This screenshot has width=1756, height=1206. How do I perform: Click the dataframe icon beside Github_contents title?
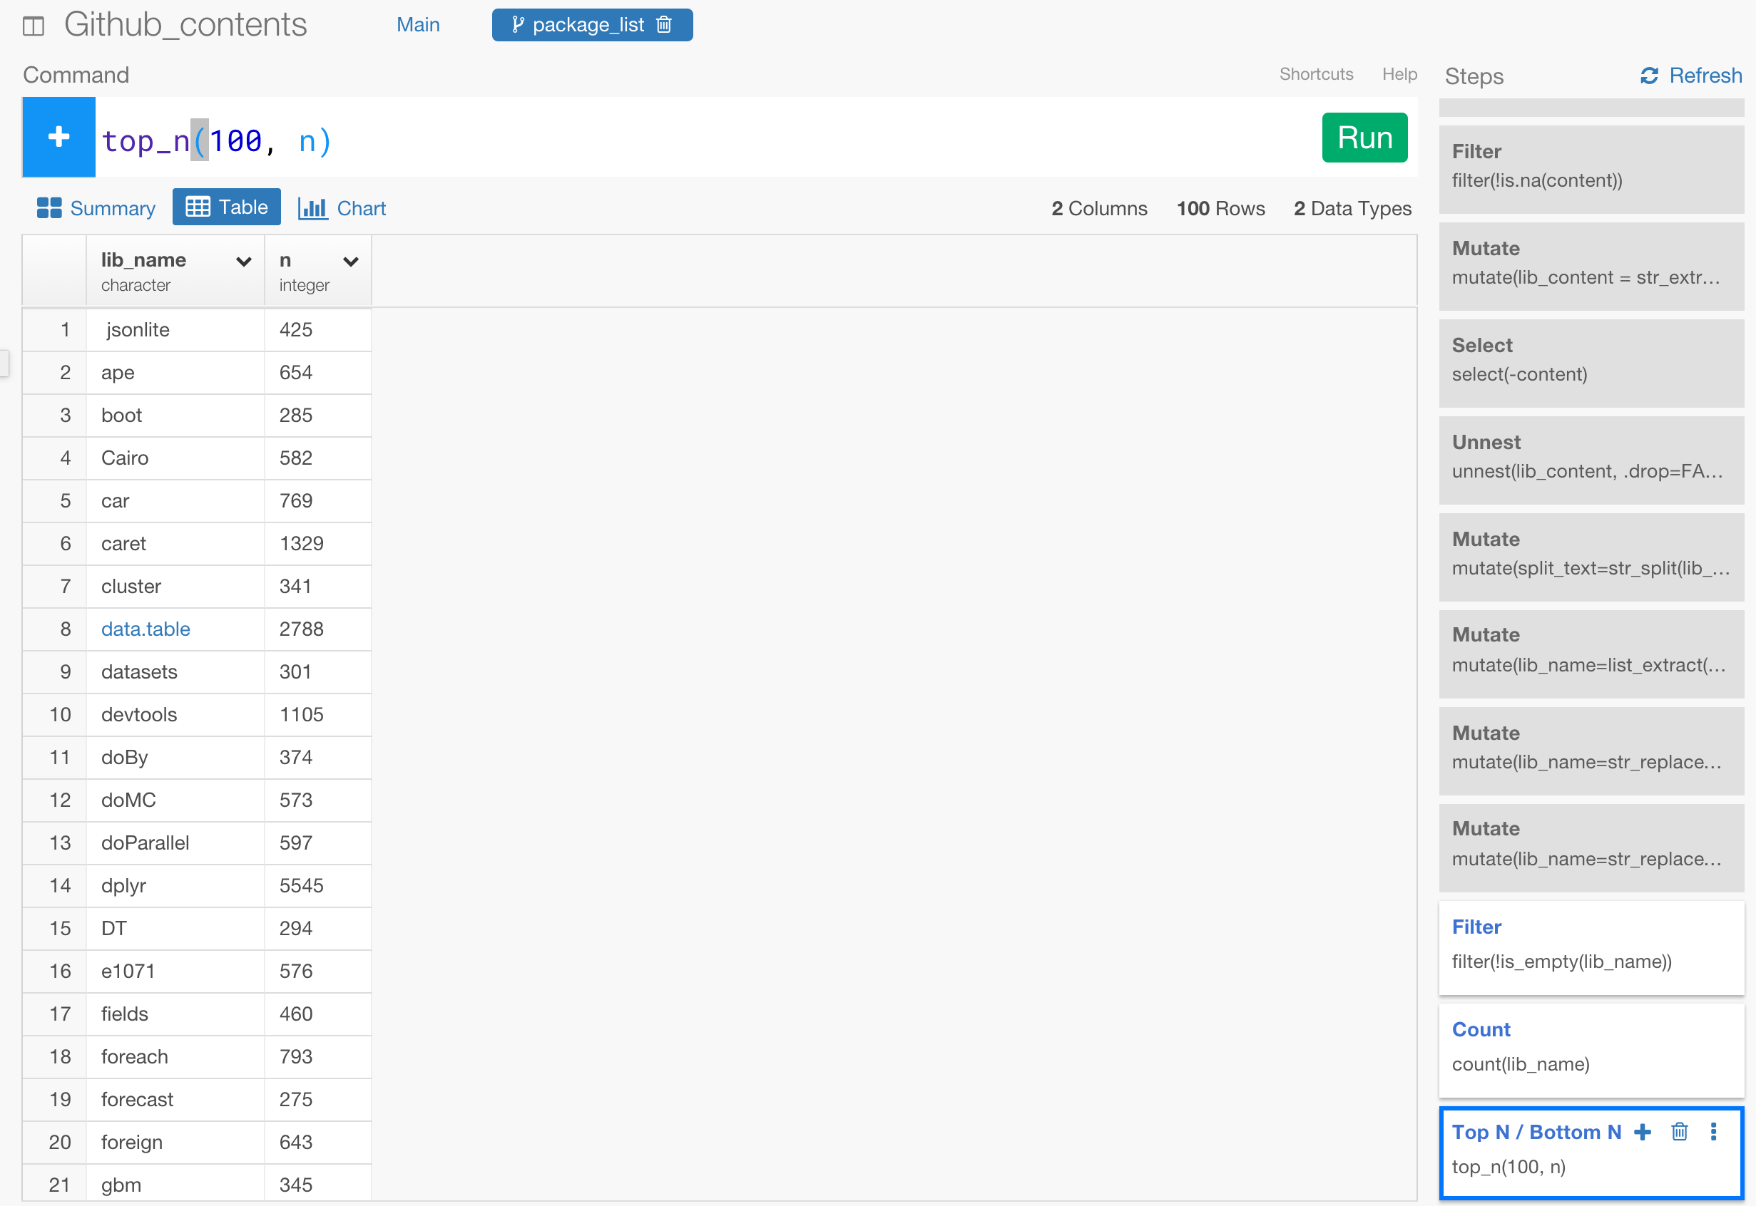click(34, 25)
